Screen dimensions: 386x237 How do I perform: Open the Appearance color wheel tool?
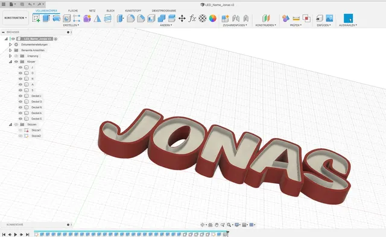(213, 19)
